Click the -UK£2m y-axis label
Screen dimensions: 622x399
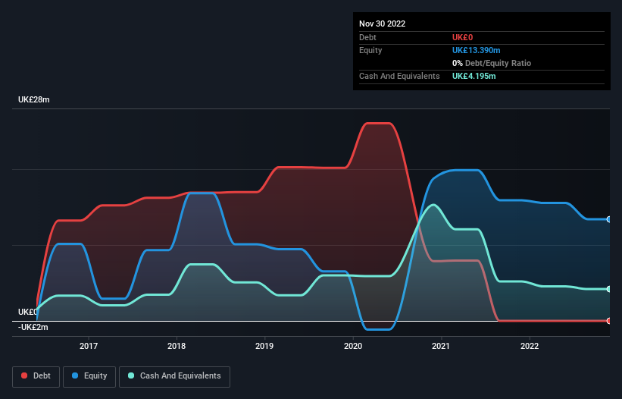pyautogui.click(x=33, y=327)
